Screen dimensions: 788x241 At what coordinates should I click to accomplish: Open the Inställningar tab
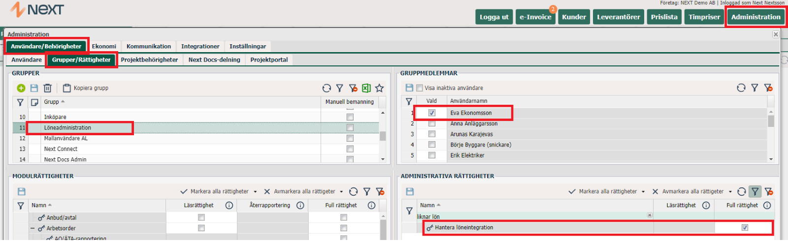tap(248, 46)
